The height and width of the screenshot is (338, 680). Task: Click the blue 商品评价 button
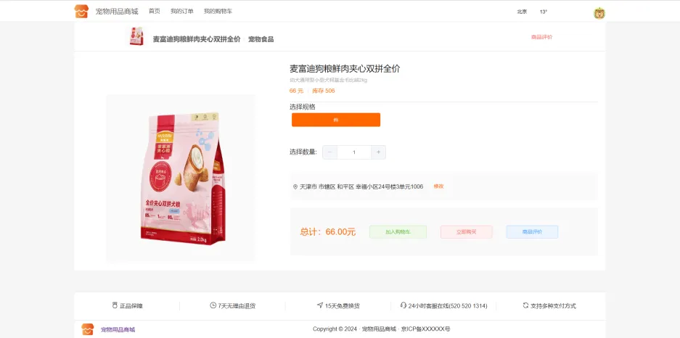coord(532,232)
